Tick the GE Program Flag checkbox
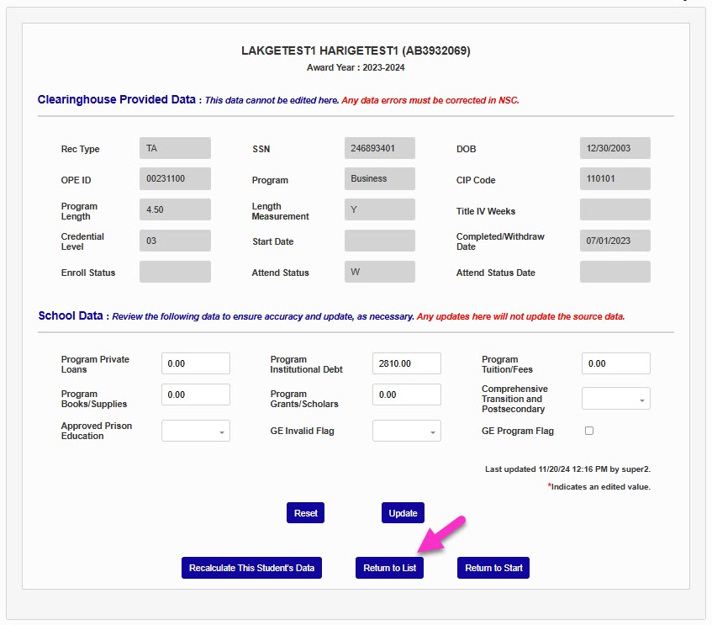Viewport: 712px width, 625px height. click(589, 431)
